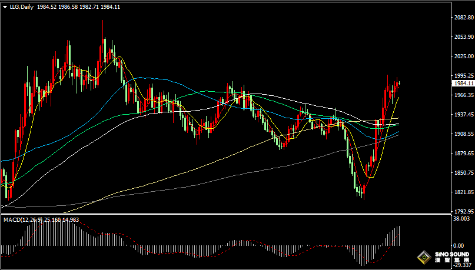
Task: Open the chart dropdown arrow beside LLG,Daily
Action: pos(5,7)
